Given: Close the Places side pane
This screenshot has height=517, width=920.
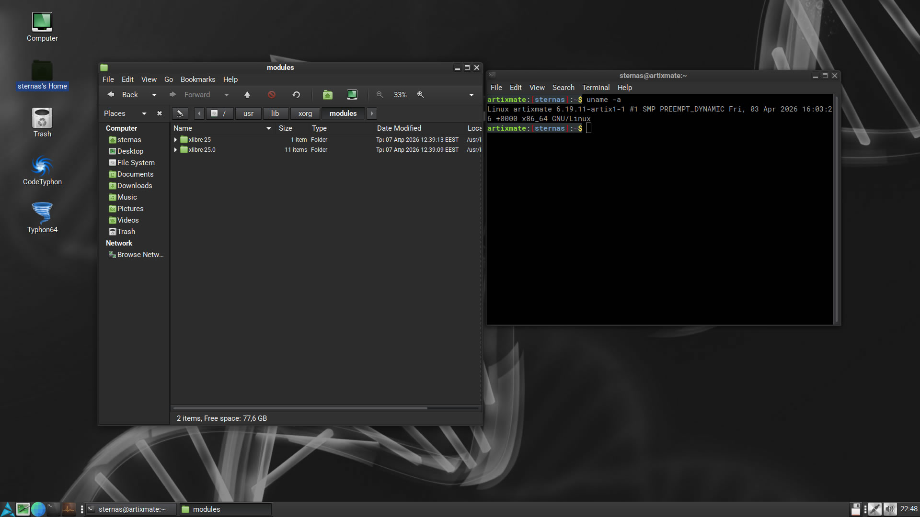Looking at the screenshot, I should [x=160, y=113].
